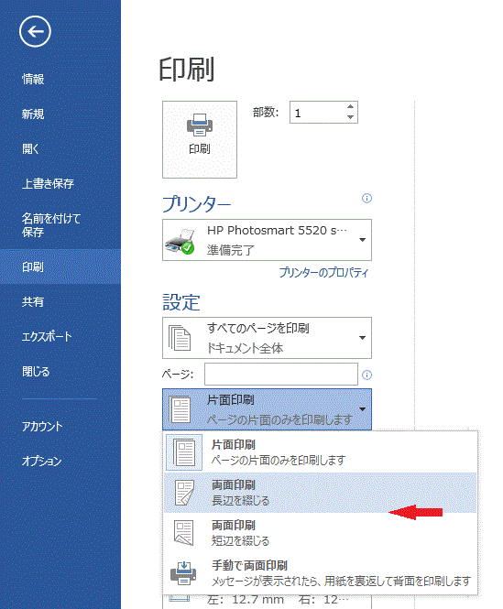Open the HP Photosmart 5520 printer dropdown

pyautogui.click(x=267, y=240)
